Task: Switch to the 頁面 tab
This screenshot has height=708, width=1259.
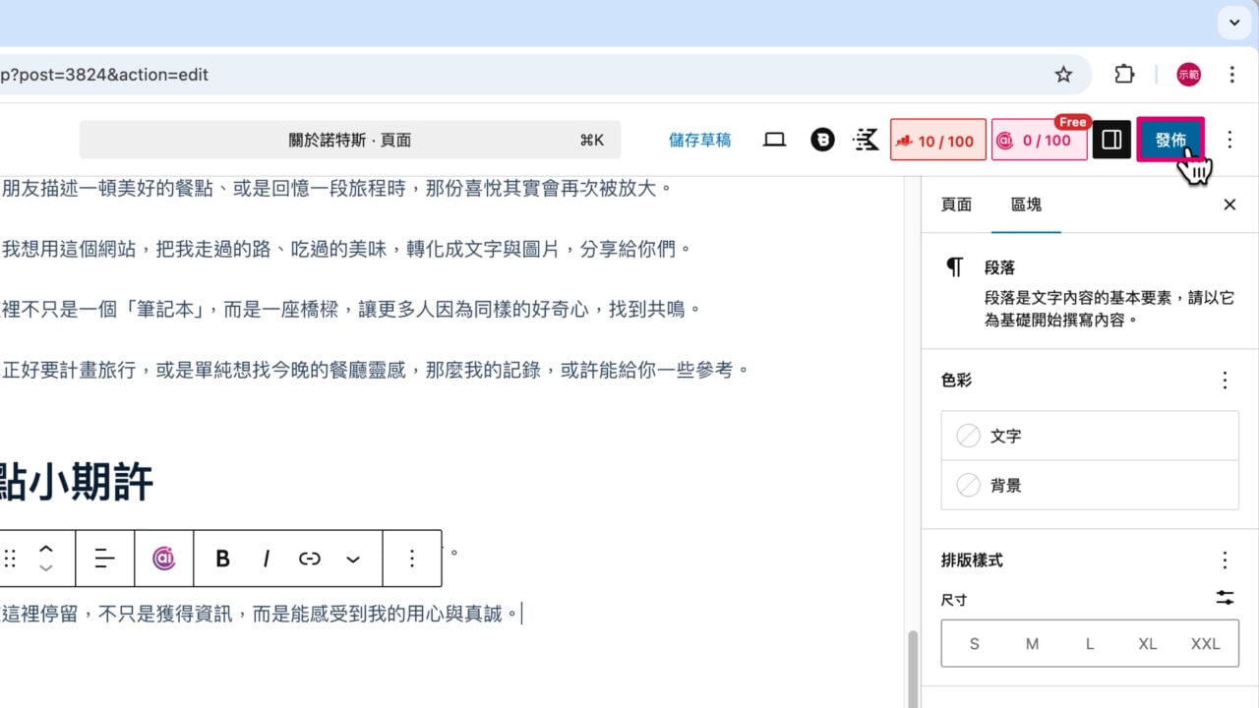Action: point(956,205)
